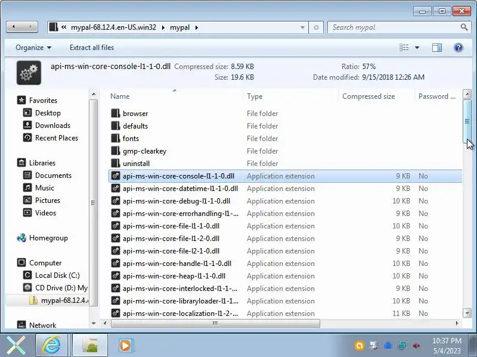Screen dimensions: 477x357
Task: Toggle the preview pane icon
Action: click(x=437, y=48)
